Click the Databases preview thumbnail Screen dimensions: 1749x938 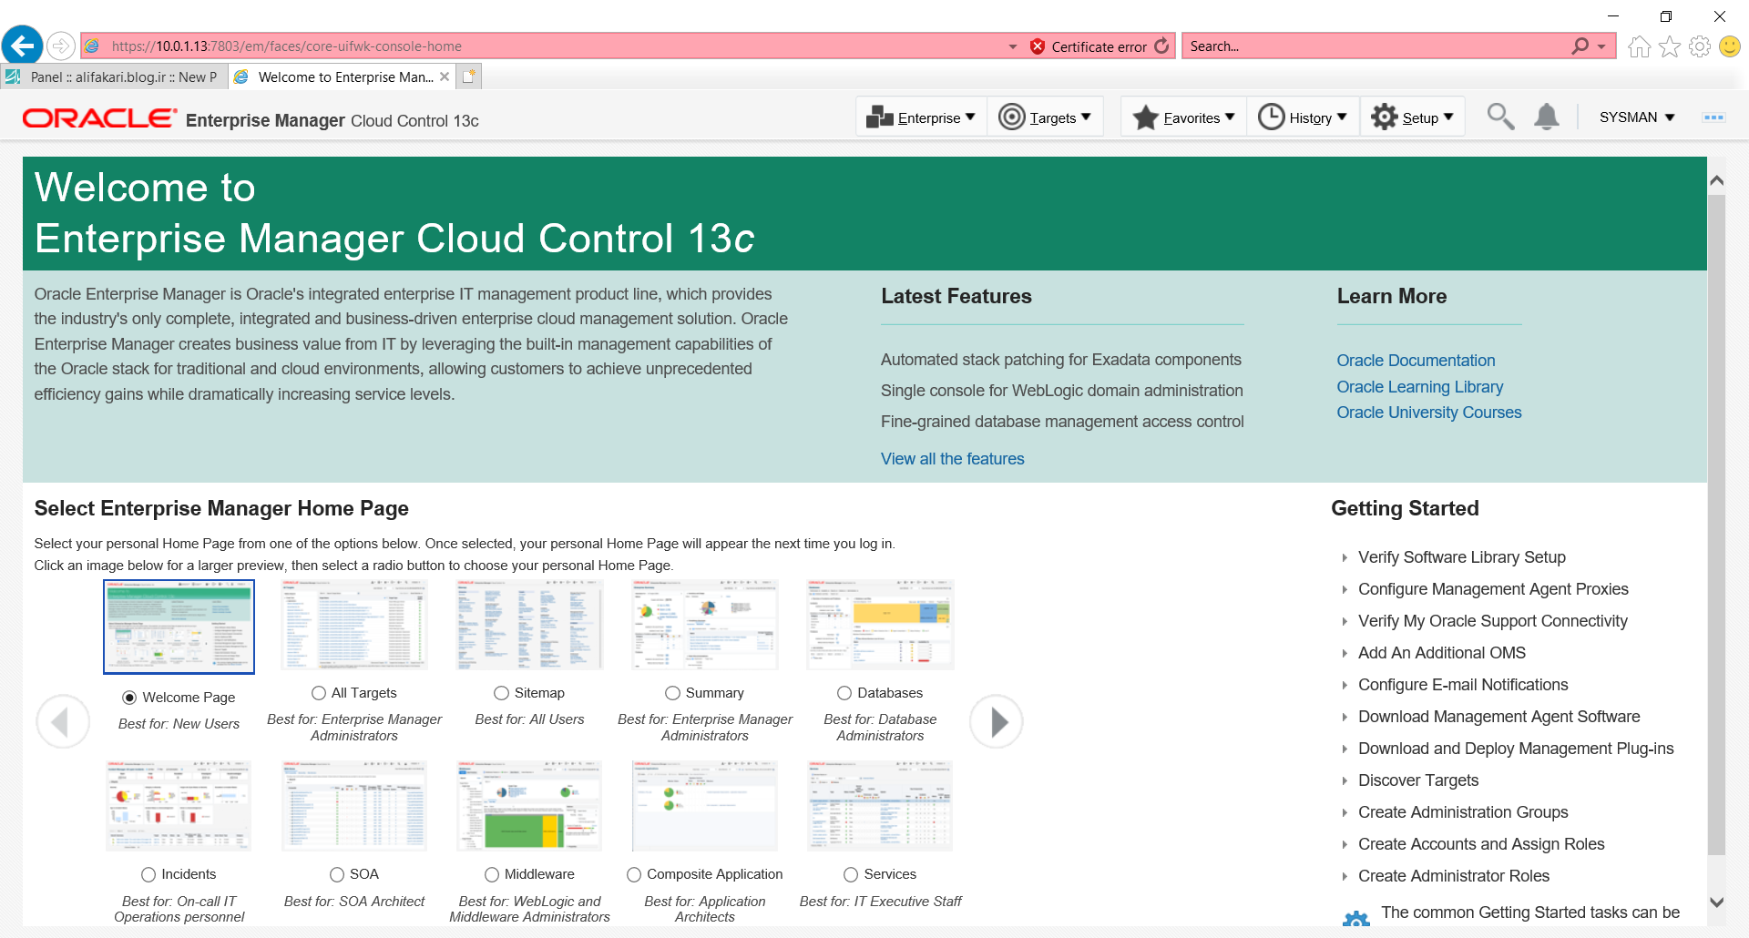(880, 625)
